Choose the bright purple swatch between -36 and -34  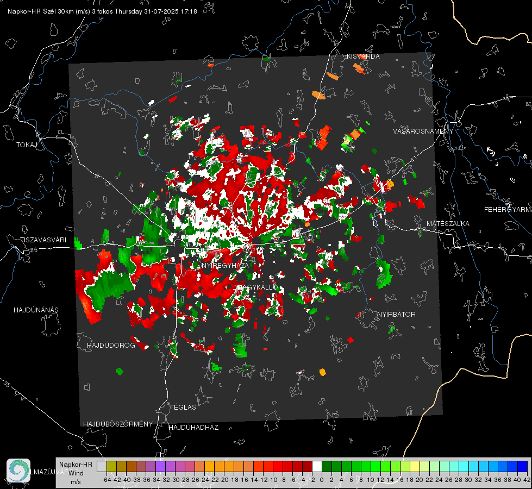(160, 467)
